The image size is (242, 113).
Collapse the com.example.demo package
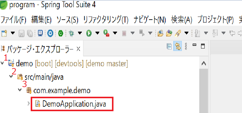[20, 90]
